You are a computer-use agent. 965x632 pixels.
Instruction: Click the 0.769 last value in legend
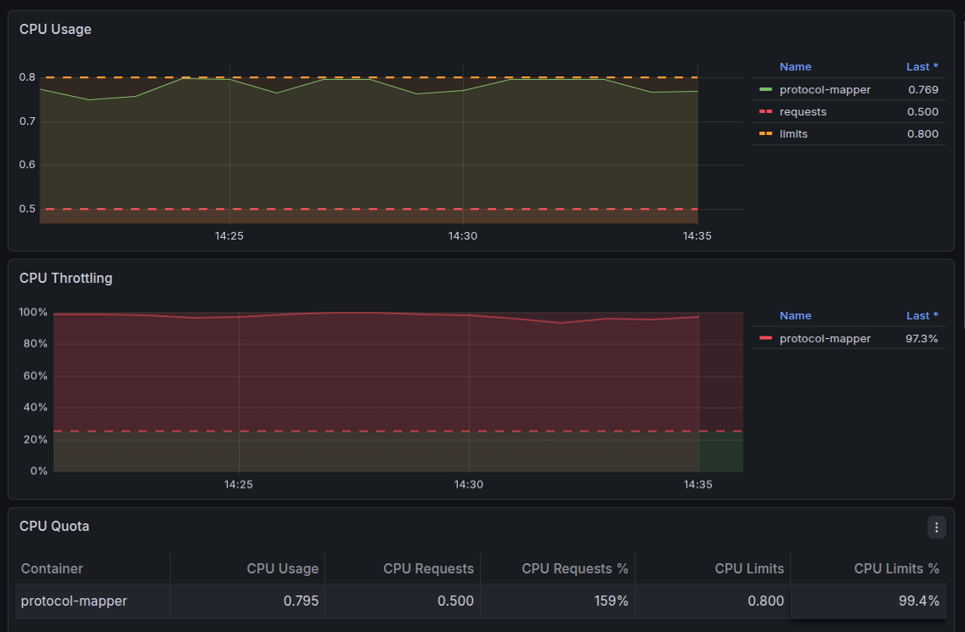click(x=923, y=90)
